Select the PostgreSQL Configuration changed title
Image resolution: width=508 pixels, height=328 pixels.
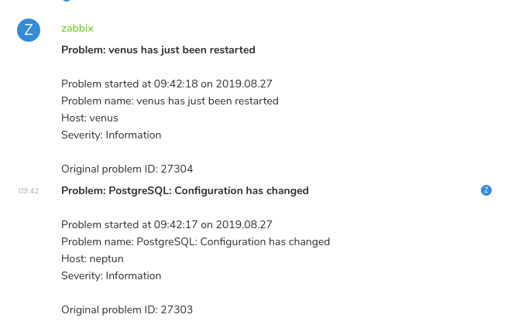pyautogui.click(x=184, y=190)
